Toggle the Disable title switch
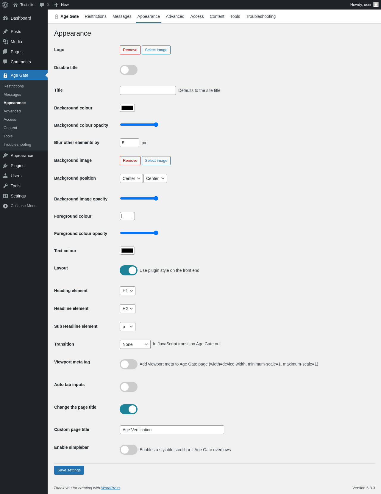 [x=129, y=70]
